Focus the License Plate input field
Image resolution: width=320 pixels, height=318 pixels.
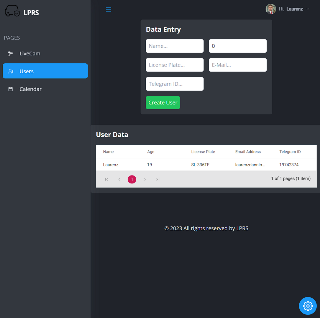pyautogui.click(x=175, y=65)
